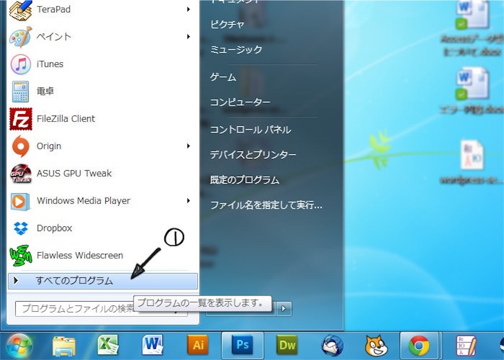Open ミュージック (Music) folder
The height and width of the screenshot is (360, 504).
click(236, 50)
